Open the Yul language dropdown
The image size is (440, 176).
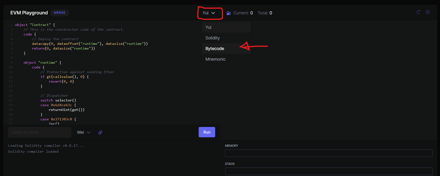pos(209,13)
